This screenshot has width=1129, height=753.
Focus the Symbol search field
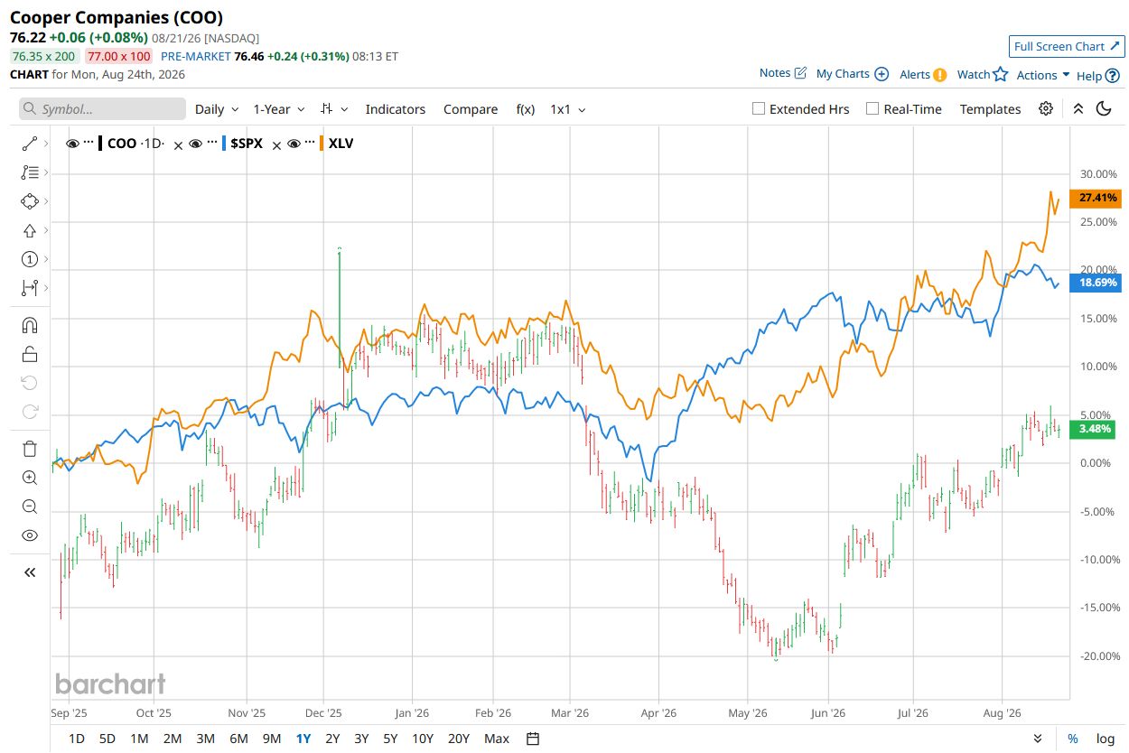click(102, 109)
